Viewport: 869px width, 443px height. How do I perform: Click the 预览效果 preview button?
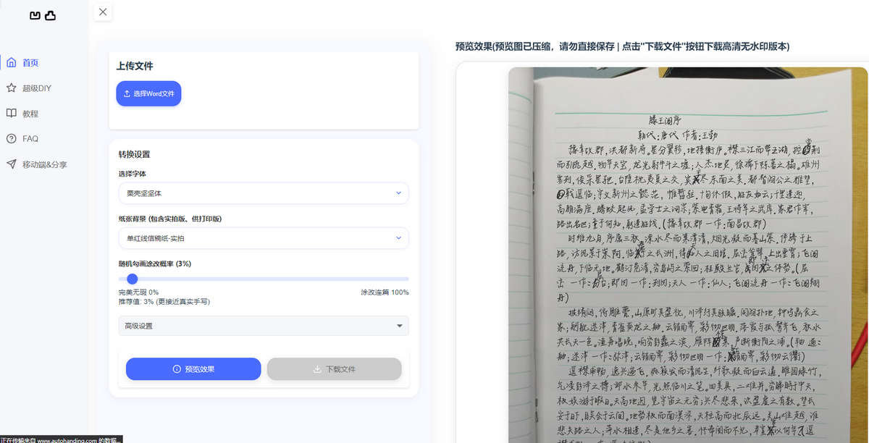[193, 369]
